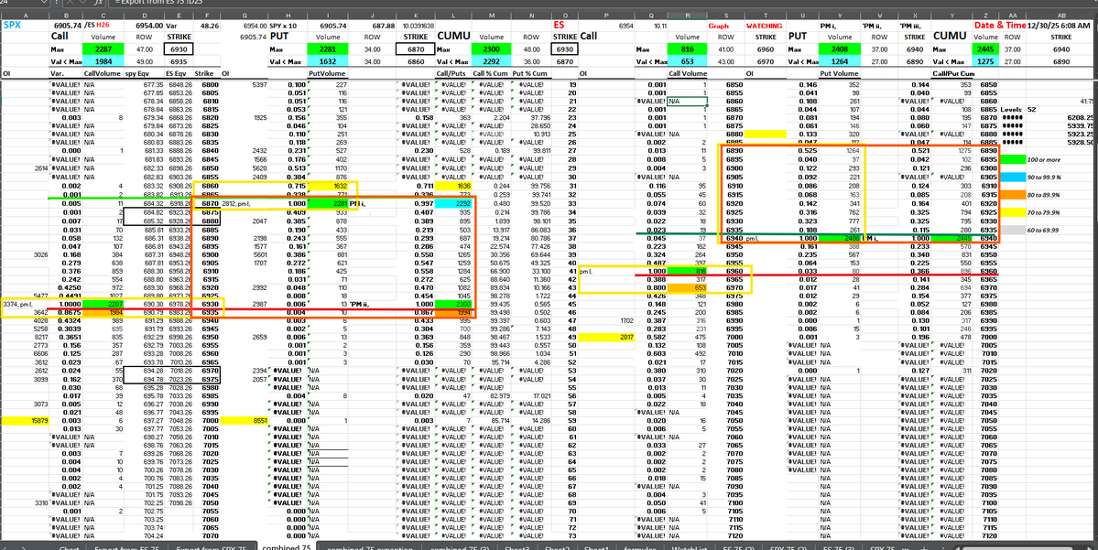
Task: Select green ES call max volume cell 816
Action: [687, 49]
